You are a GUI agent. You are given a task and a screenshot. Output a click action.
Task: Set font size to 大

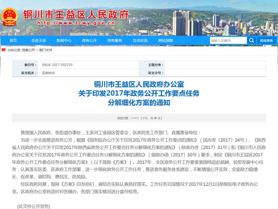coord(151,118)
